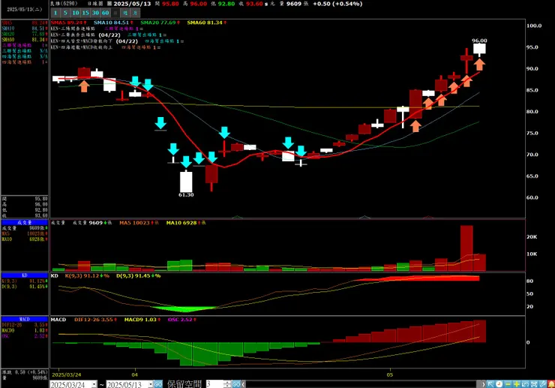Click the OSC 2.52 label
This screenshot has height=388, width=555.
(x=182, y=320)
